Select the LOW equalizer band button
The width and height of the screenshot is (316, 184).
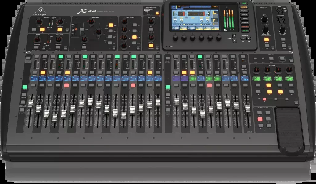[x=110, y=43]
